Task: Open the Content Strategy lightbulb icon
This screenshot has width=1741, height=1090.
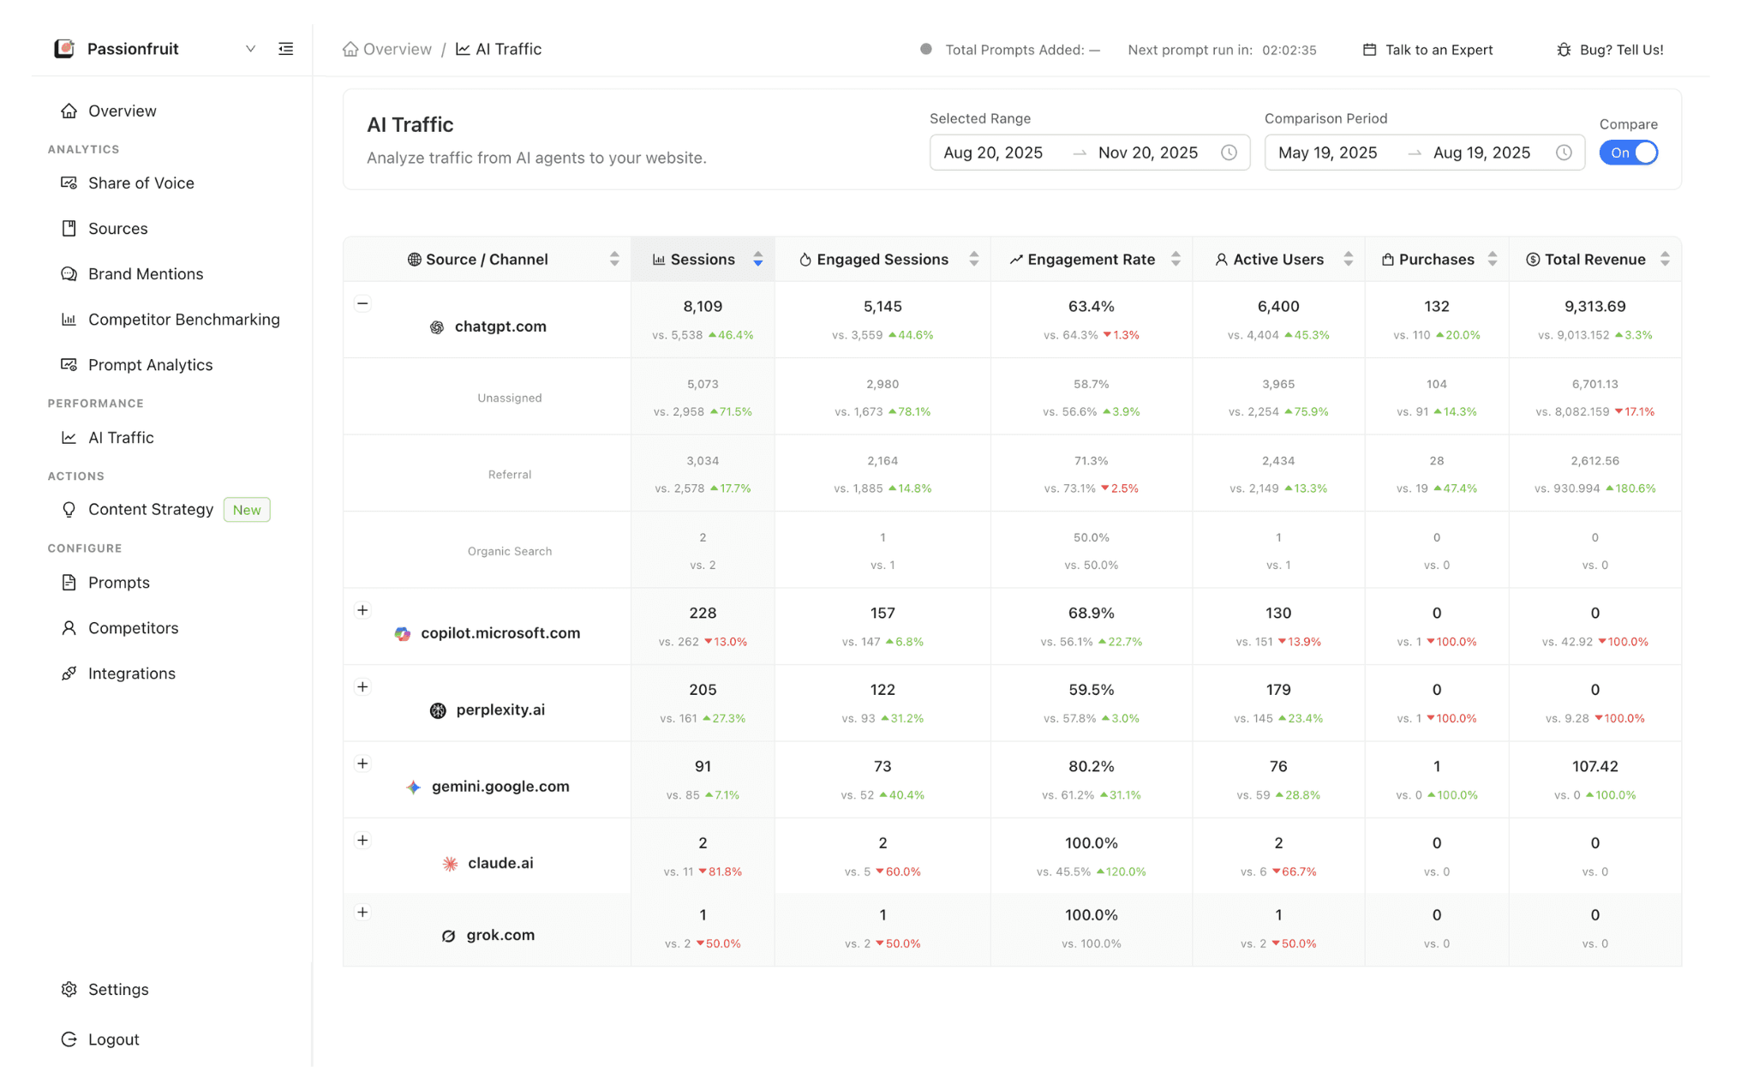Action: point(69,509)
